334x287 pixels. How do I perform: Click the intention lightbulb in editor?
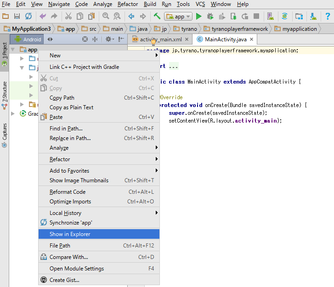(153, 43)
